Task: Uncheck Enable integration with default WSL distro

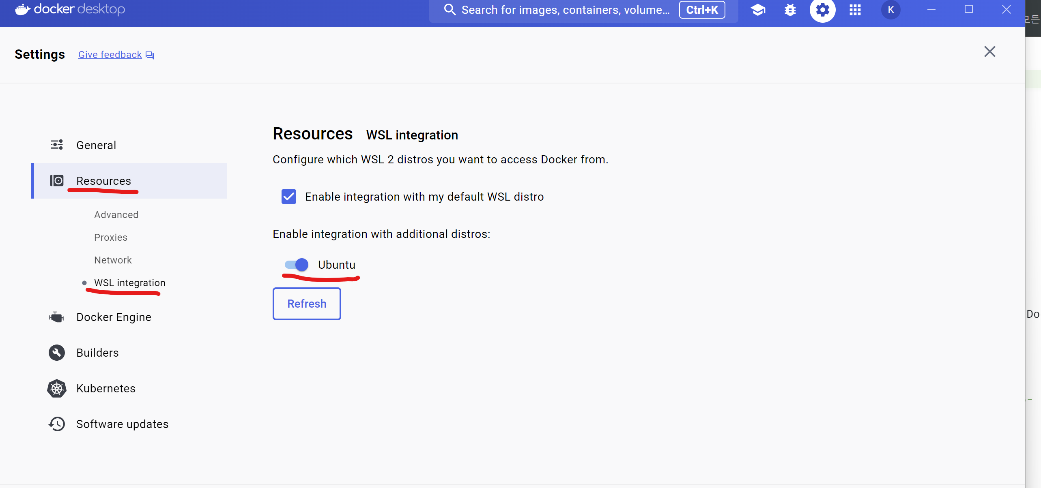Action: click(x=289, y=197)
